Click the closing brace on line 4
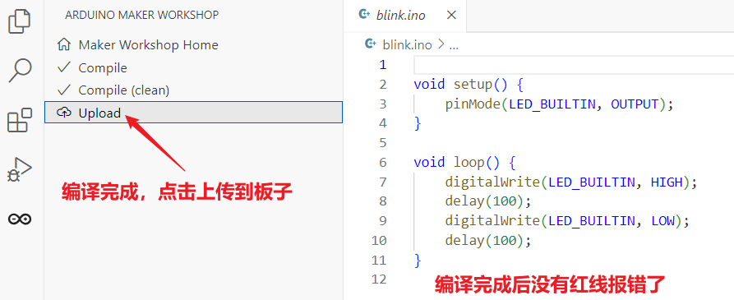Screen dimensions: 734x300 [x=418, y=123]
